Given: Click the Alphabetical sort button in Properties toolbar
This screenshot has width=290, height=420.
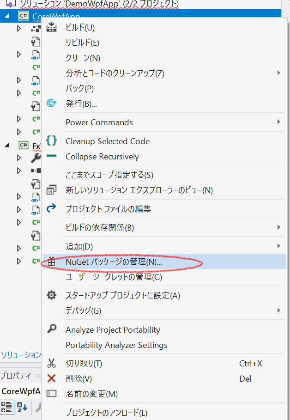Looking at the screenshot, I should [x=22, y=407].
